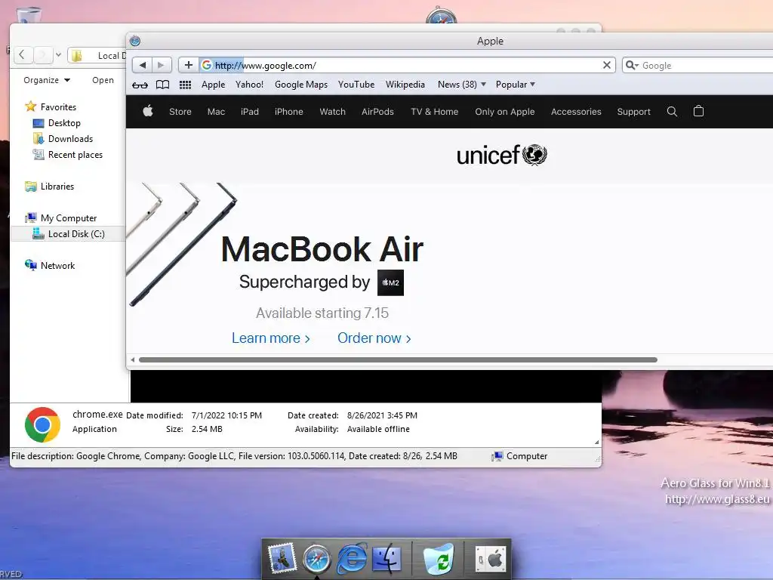Open System Preferences Apple icon in dock
773x580 pixels.
click(491, 559)
